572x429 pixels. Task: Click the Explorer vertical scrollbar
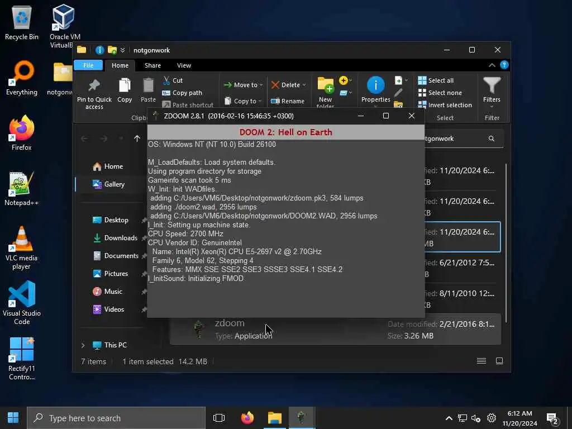[x=506, y=242]
